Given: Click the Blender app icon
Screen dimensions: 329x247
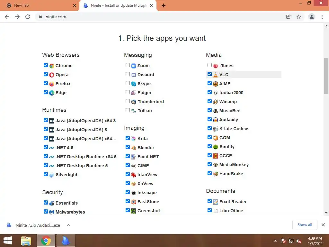Looking at the screenshot, I should (134, 148).
